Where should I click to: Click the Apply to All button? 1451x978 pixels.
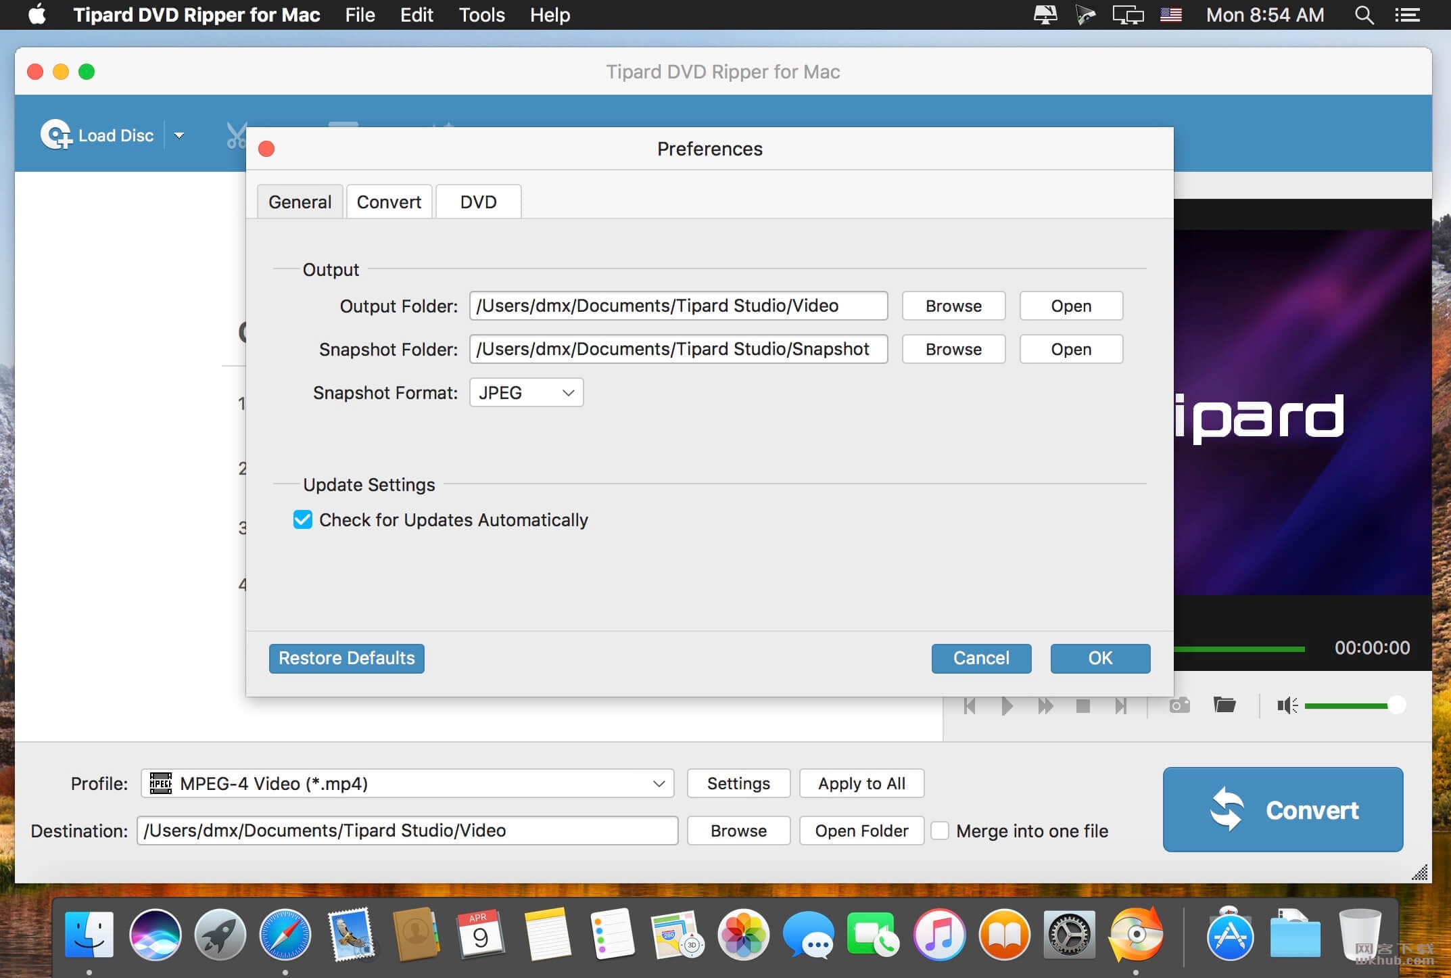pyautogui.click(x=861, y=783)
